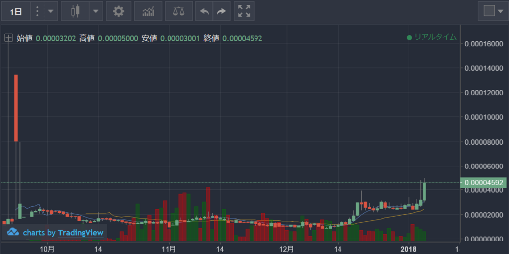Image resolution: width=509 pixels, height=254 pixels.
Task: Click the 0.00008000 price axis label
Action: tap(484, 142)
